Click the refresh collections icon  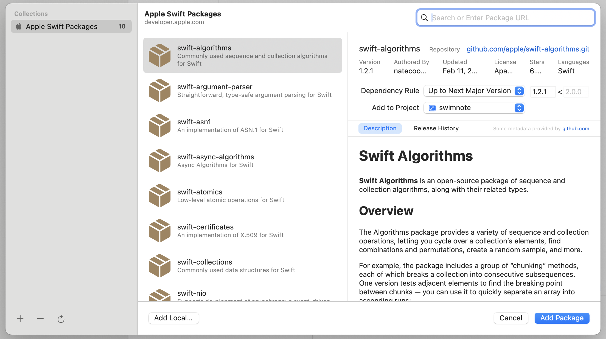click(x=61, y=319)
